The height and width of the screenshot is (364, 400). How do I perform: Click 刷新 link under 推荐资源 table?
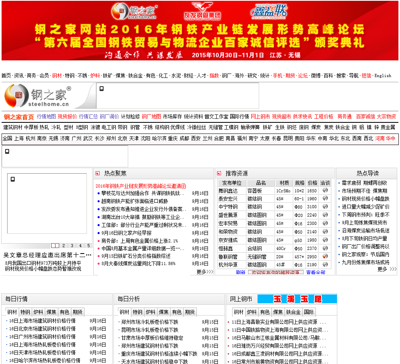tap(240, 272)
